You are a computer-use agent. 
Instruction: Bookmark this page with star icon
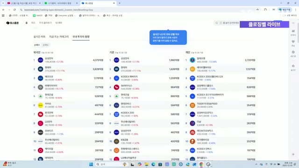[257, 10]
